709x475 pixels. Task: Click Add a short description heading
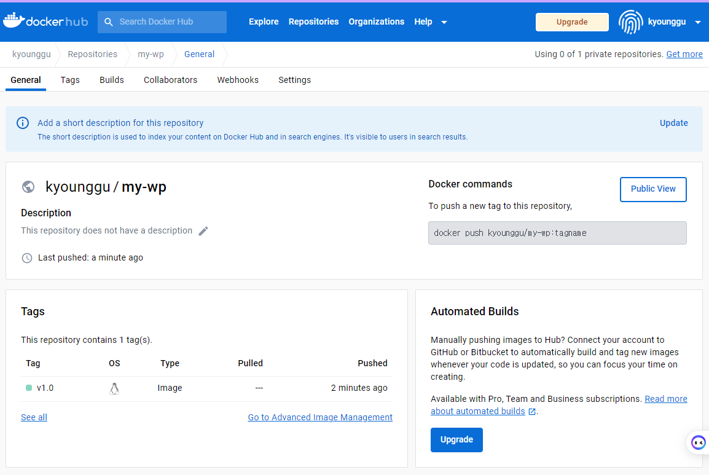pos(120,123)
